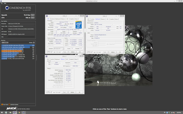Open SPD tab in CPU-Z Memory window
This screenshot has height=114, width=183.
pyautogui.click(x=67, y=59)
